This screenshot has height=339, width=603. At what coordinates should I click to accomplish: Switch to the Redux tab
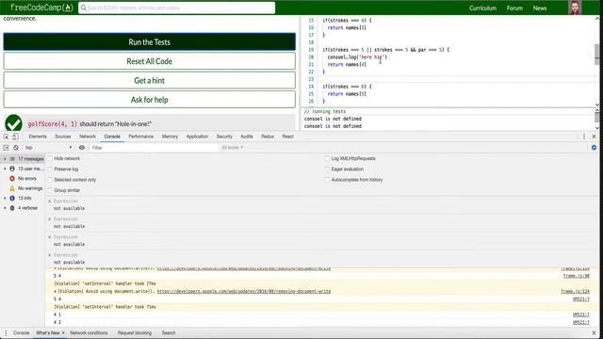tap(268, 137)
